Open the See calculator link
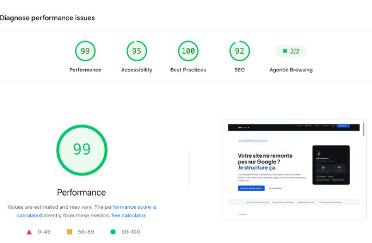Viewport: 372px width, 243px height. (129, 216)
